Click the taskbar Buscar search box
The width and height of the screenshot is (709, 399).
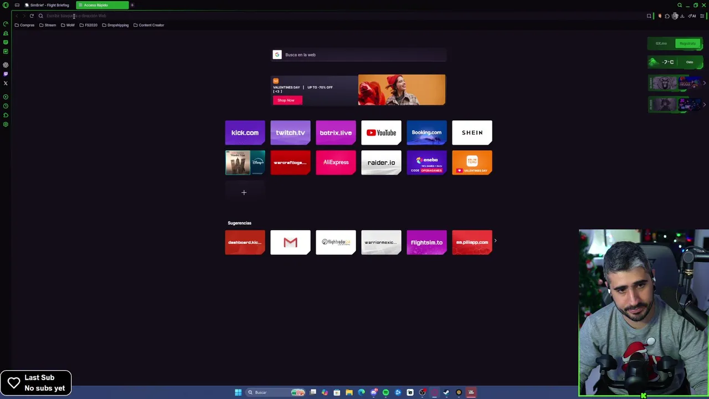pos(276,392)
